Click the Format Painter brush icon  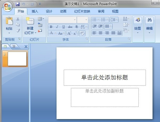(x=18, y=31)
